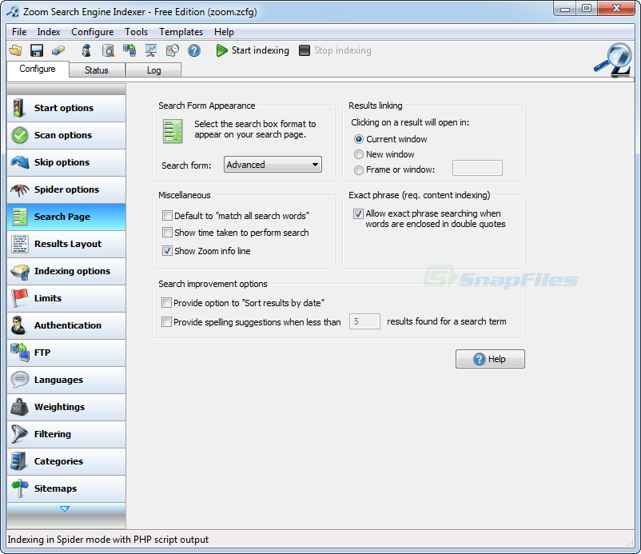Open Spider options in sidebar

point(66,190)
